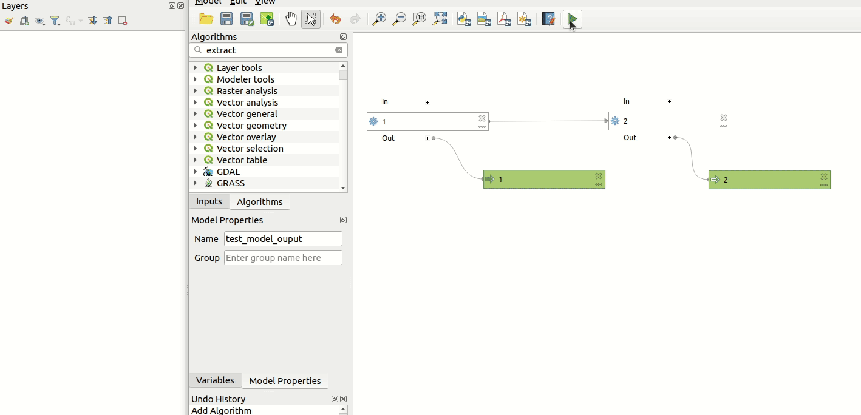Edit algorithm box 2 via its ellipsis
This screenshot has height=415, width=861.
(724, 126)
